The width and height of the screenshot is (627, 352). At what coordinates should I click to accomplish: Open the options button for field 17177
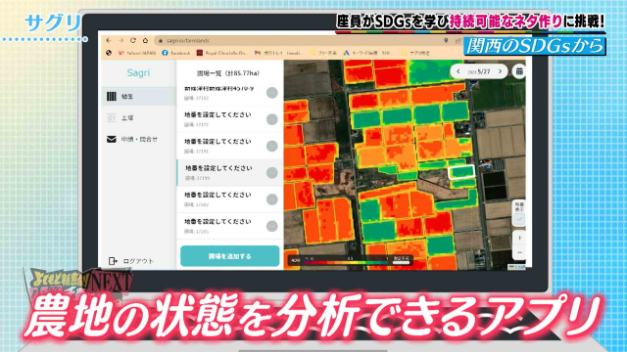(272, 119)
